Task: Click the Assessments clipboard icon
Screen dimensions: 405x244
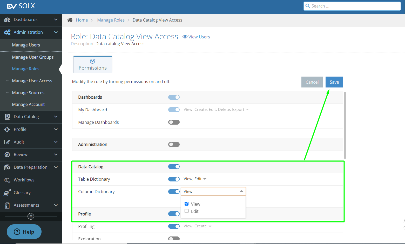Action: pyautogui.click(x=7, y=205)
